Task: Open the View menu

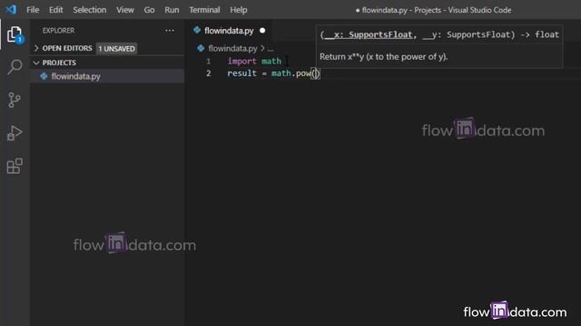Action: click(125, 10)
